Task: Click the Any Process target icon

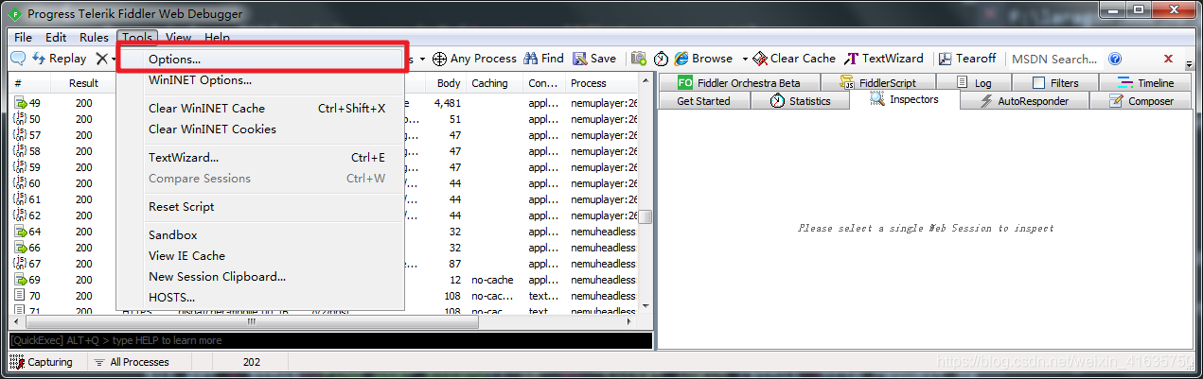Action: (439, 59)
